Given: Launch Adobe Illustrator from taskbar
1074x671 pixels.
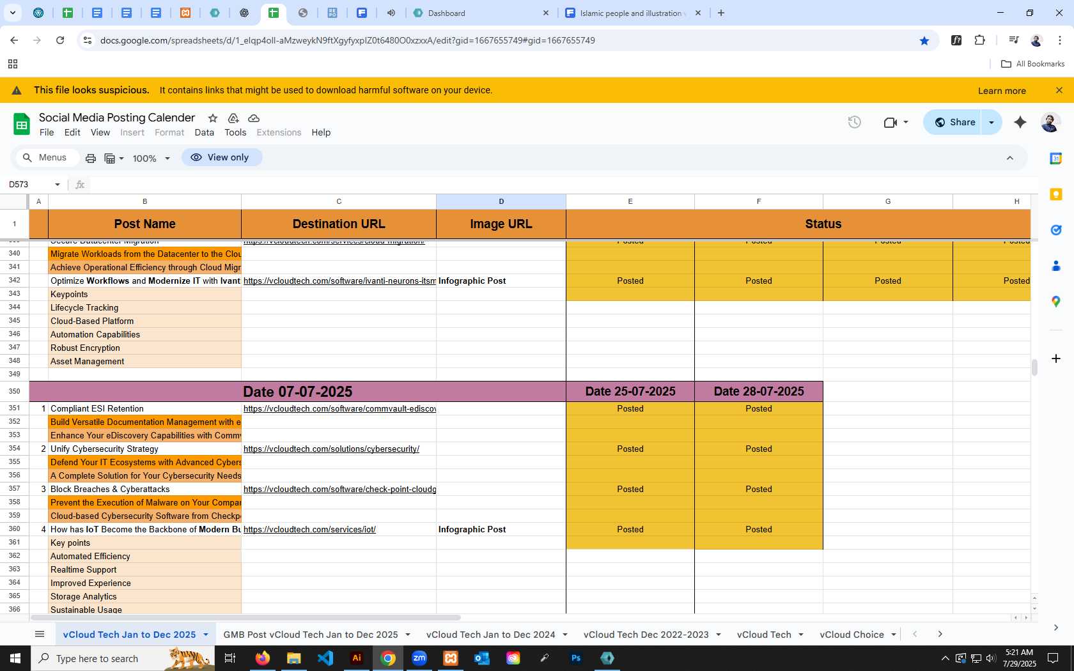Looking at the screenshot, I should click(x=357, y=658).
